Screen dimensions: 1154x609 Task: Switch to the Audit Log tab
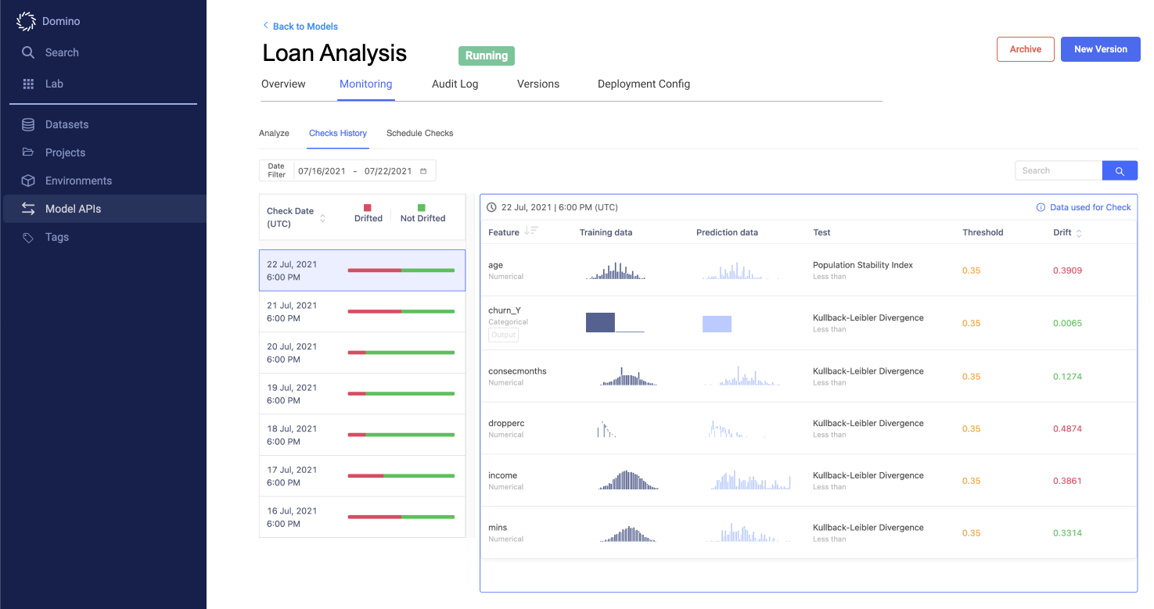tap(455, 84)
